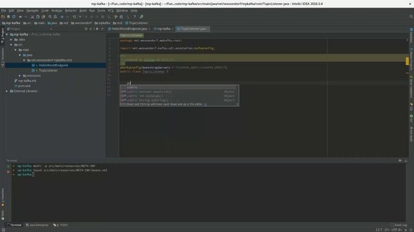Open the Build menu
The width and height of the screenshot is (414, 232).
(x=83, y=10)
